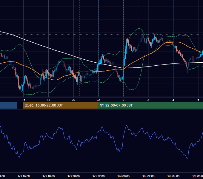The height and width of the screenshot is (179, 203).
Task: Select the NY 22:00-07:00 JST session bar
Action: click(x=150, y=105)
